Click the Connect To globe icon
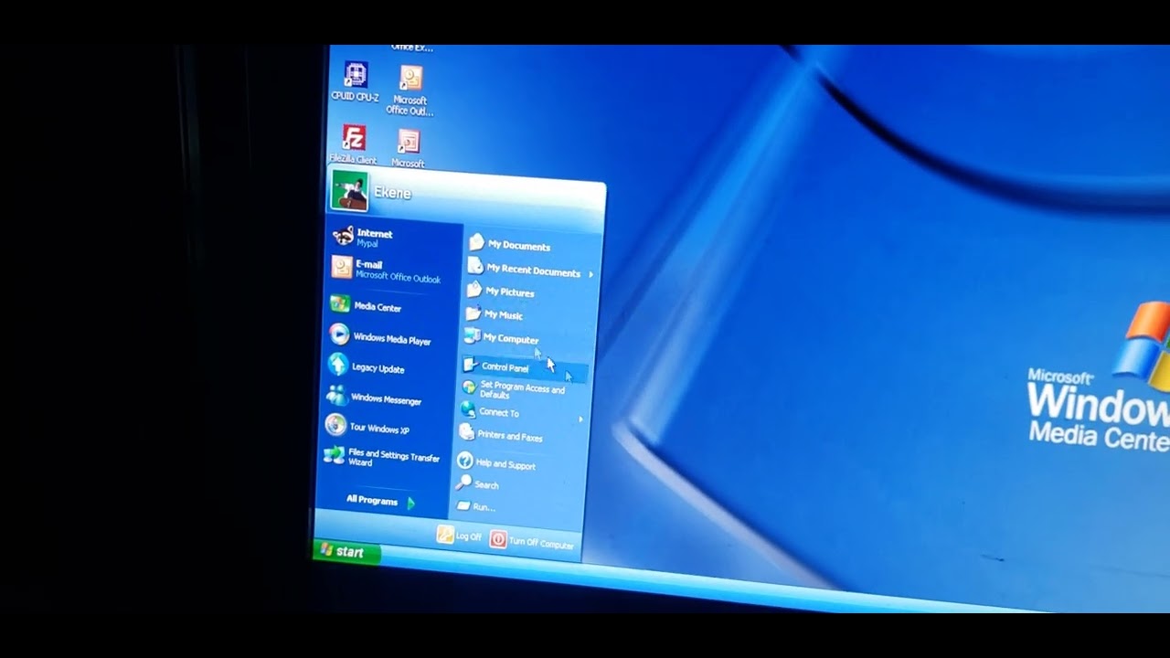Viewport: 1170px width, 658px height. tap(467, 409)
